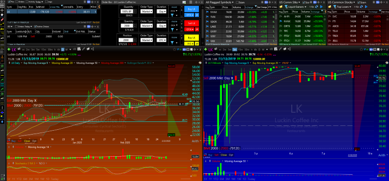389x181 pixels.
Task: Switch to 1Y range at bottom of daily chart
Action: [14, 179]
